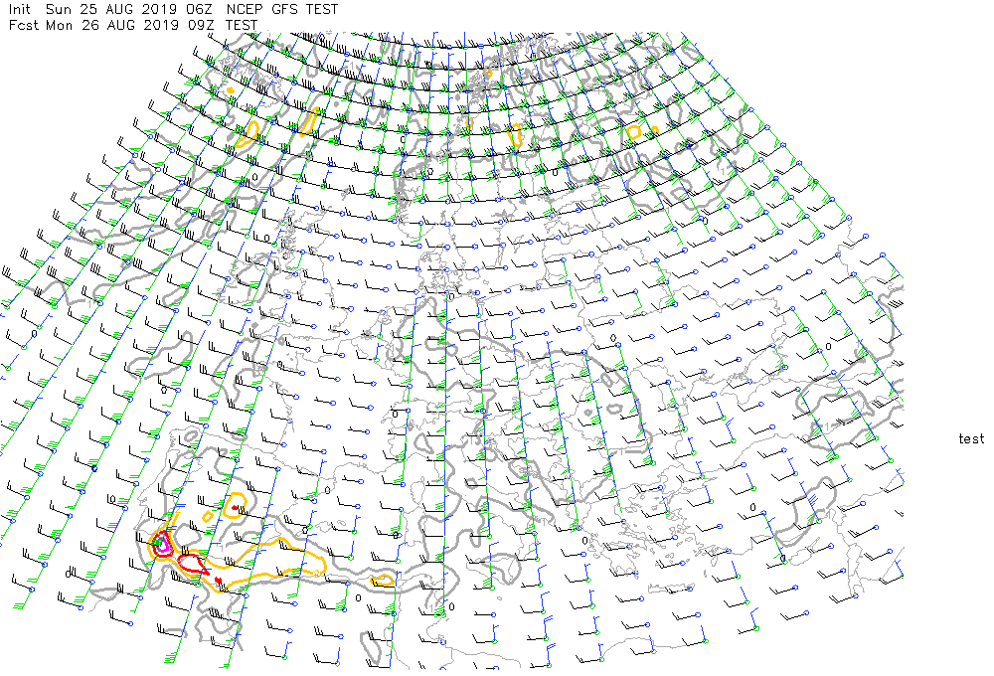
Task: Click the 'test' label beside the map
Action: [x=971, y=438]
